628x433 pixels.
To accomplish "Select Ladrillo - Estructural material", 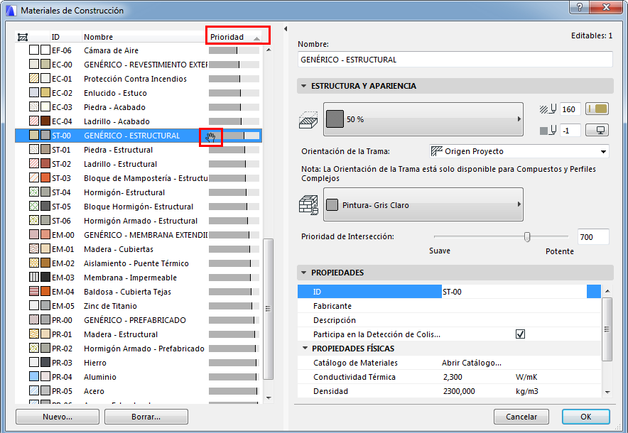I will click(x=139, y=164).
